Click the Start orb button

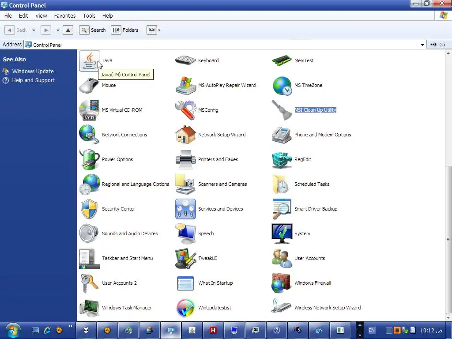(12, 330)
